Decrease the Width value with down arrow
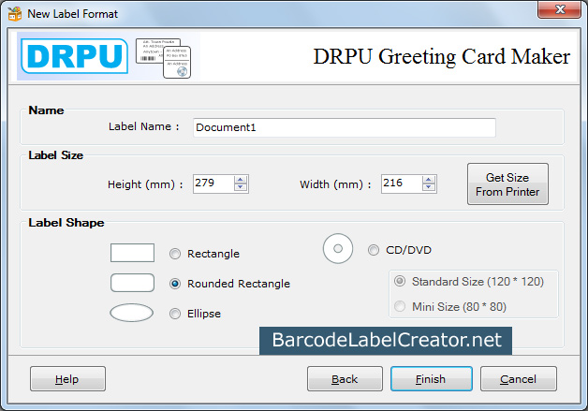The width and height of the screenshot is (588, 411). click(x=428, y=187)
